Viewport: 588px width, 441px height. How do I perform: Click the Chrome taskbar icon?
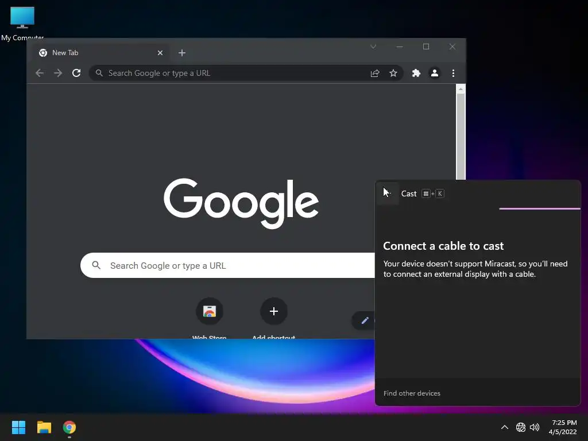coord(69,427)
